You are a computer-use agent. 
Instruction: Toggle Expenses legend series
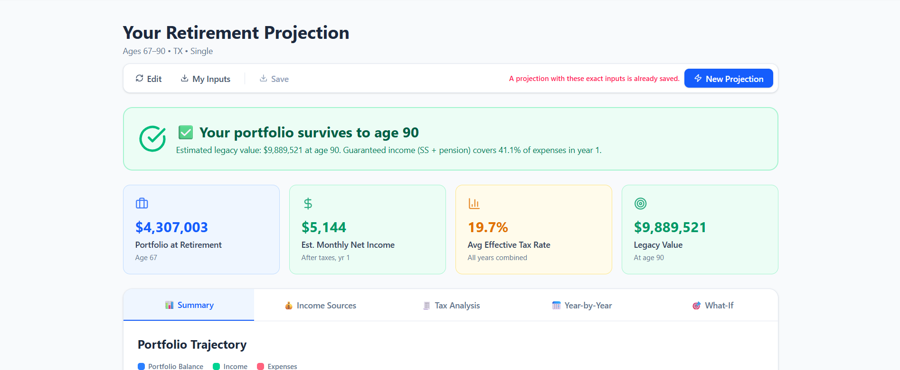tap(277, 366)
